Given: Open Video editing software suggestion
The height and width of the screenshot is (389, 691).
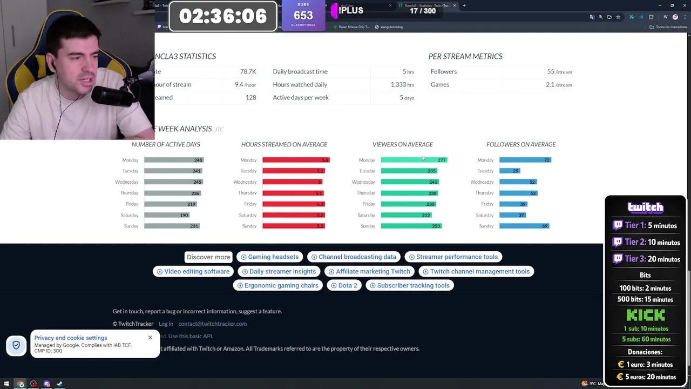Looking at the screenshot, I should point(193,271).
